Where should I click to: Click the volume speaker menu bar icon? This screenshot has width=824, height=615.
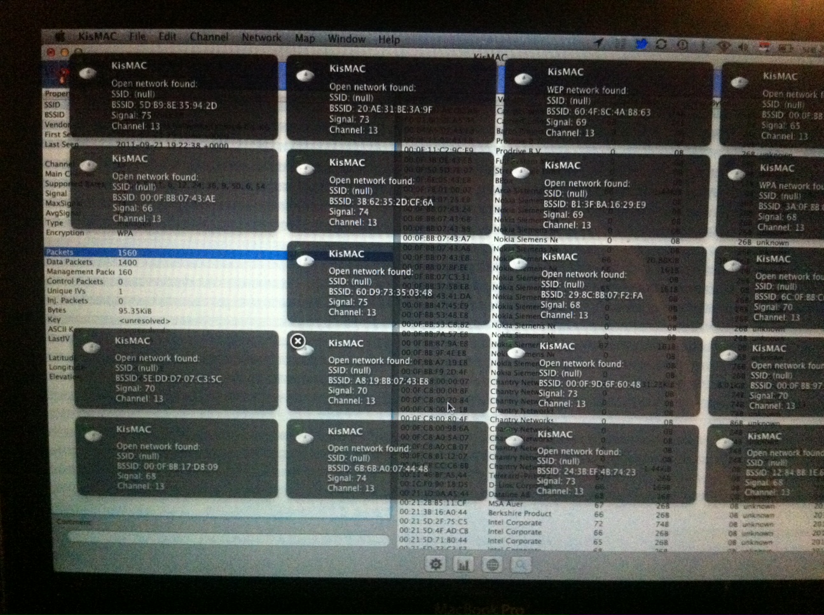pos(743,46)
